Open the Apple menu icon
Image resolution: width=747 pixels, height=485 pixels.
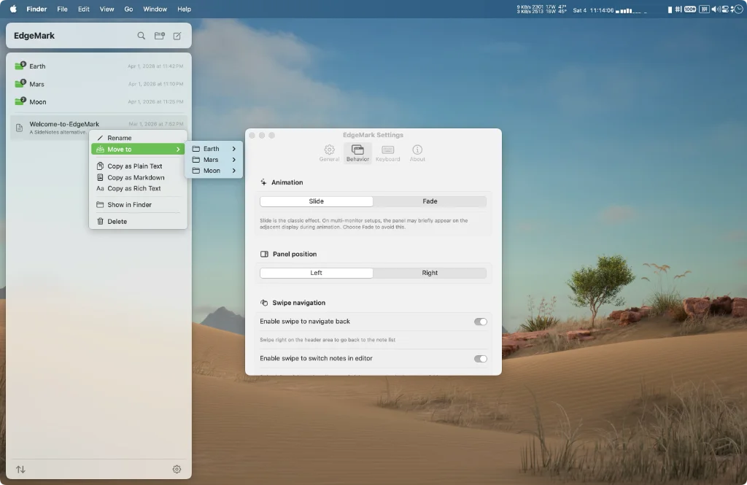click(x=12, y=9)
